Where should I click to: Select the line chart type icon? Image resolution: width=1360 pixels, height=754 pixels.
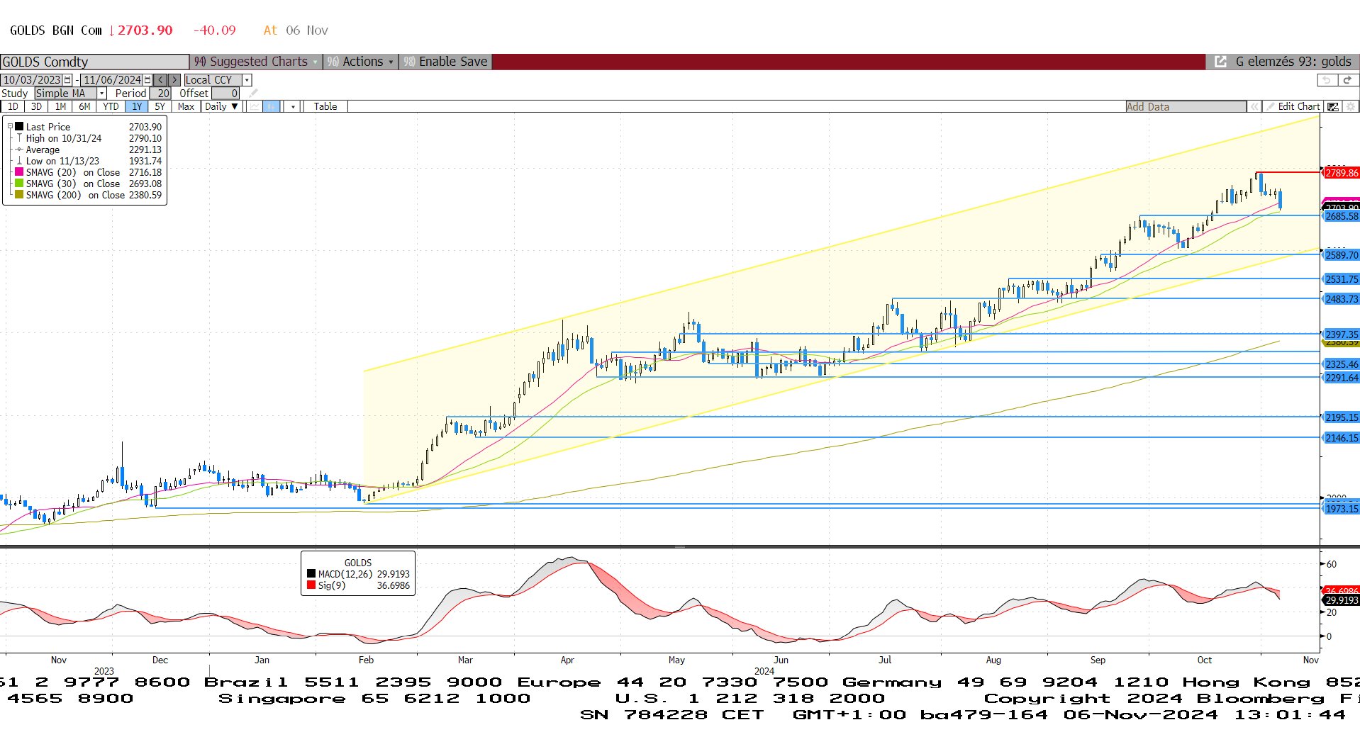coord(254,106)
